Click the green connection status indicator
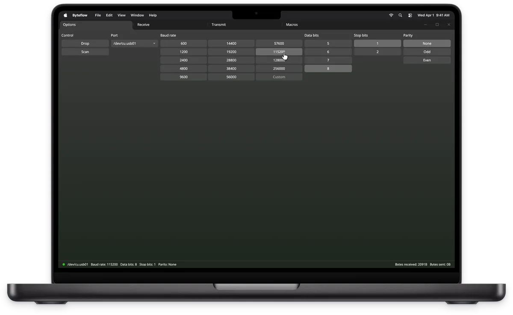This screenshot has height=315, width=513. click(64, 265)
